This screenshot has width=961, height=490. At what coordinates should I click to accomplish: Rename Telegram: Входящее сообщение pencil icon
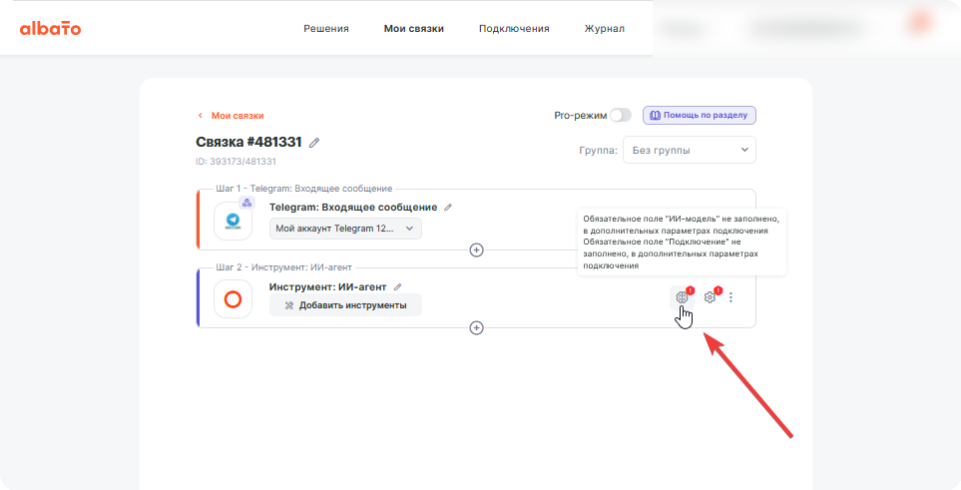pyautogui.click(x=448, y=208)
